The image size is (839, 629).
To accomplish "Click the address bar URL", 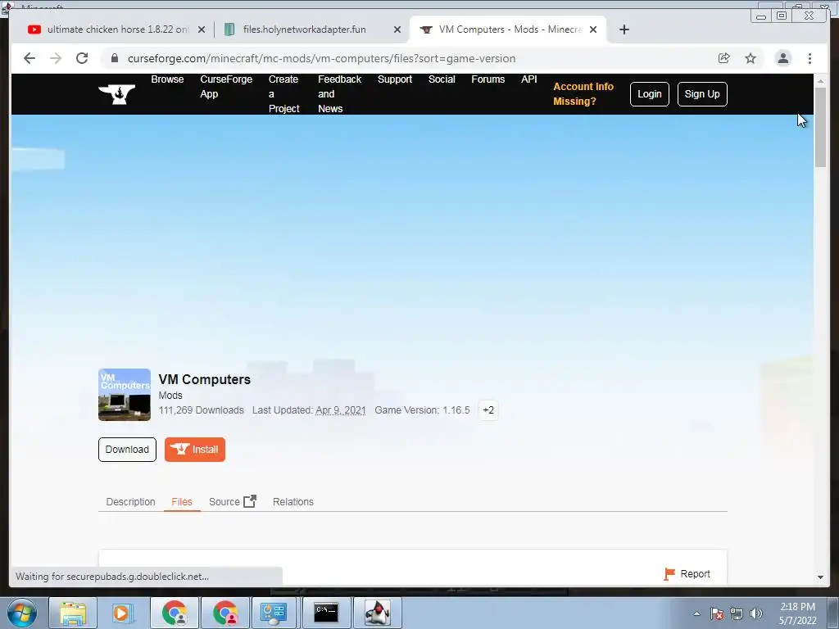I will [x=321, y=58].
